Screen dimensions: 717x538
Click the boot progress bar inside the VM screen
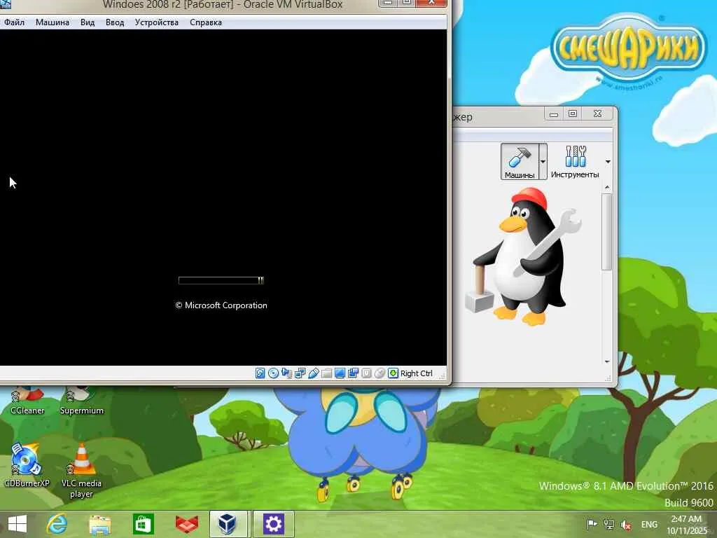221,280
